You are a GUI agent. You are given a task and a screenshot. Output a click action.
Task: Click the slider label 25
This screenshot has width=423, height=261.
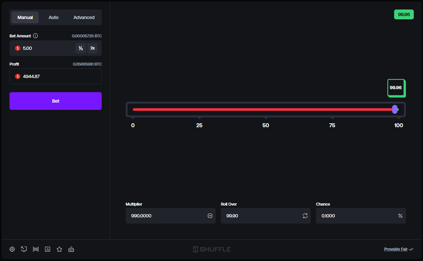[199, 125]
